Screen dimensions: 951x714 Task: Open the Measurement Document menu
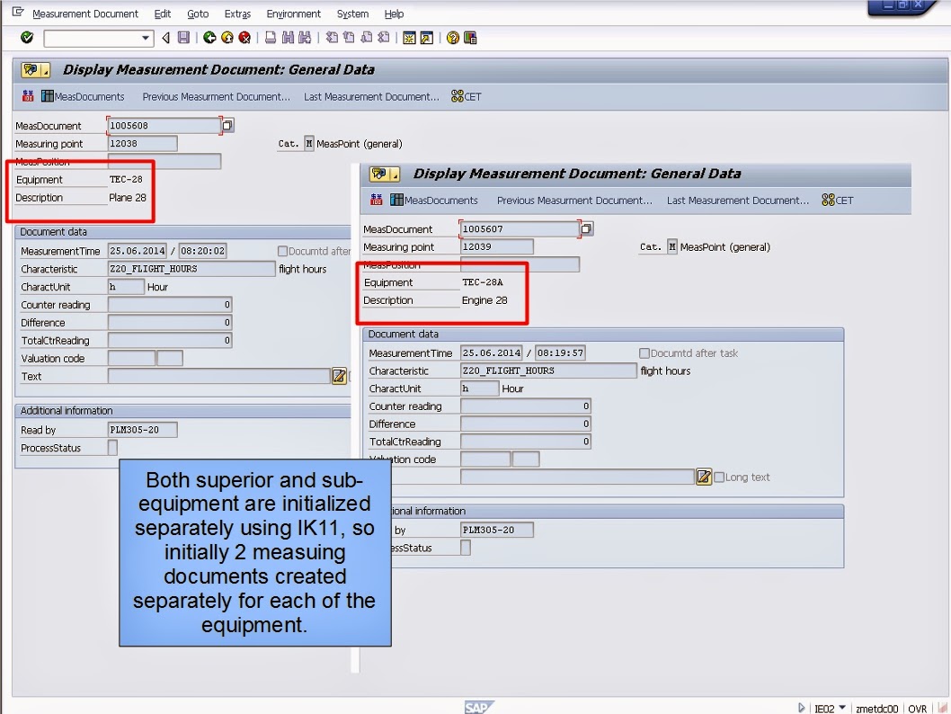(85, 13)
